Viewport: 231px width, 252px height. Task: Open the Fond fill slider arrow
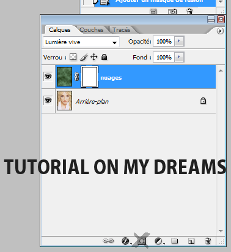[x=179, y=57]
